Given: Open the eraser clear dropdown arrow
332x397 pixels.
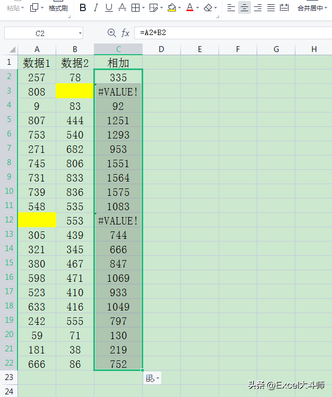Looking at the screenshot, I should 216,8.
